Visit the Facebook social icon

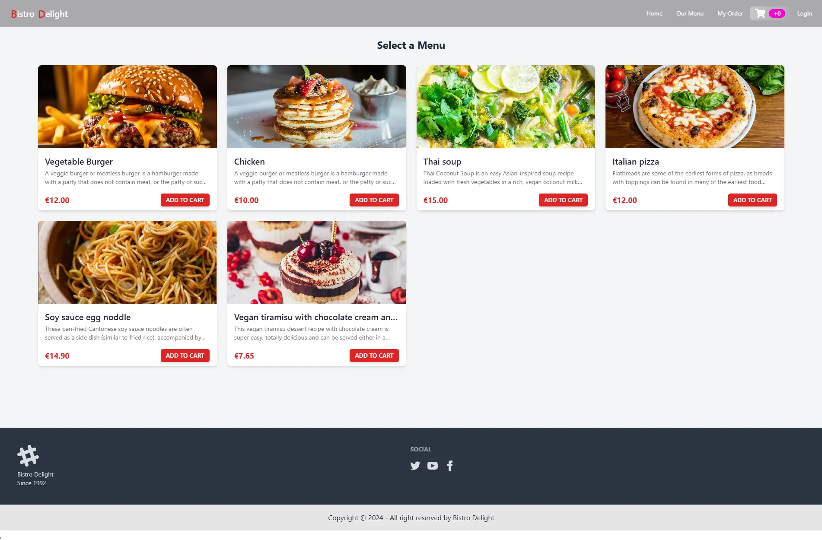(450, 466)
